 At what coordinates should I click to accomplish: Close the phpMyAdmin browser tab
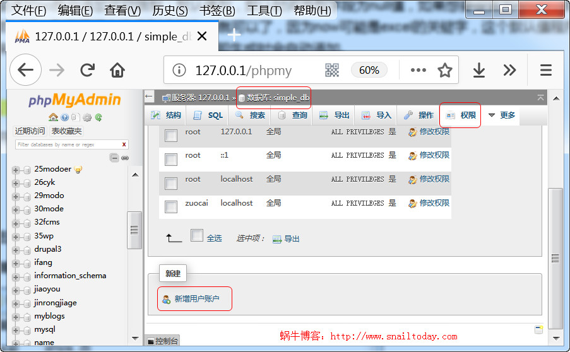coord(202,36)
